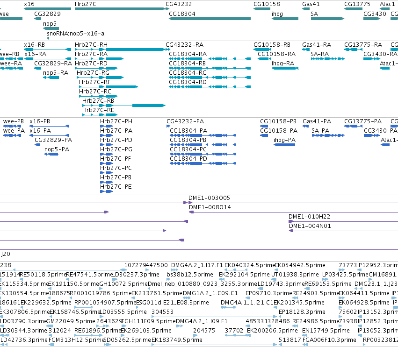Select the ihog-PA protein label
The width and height of the screenshot is (398, 347).
click(284, 140)
